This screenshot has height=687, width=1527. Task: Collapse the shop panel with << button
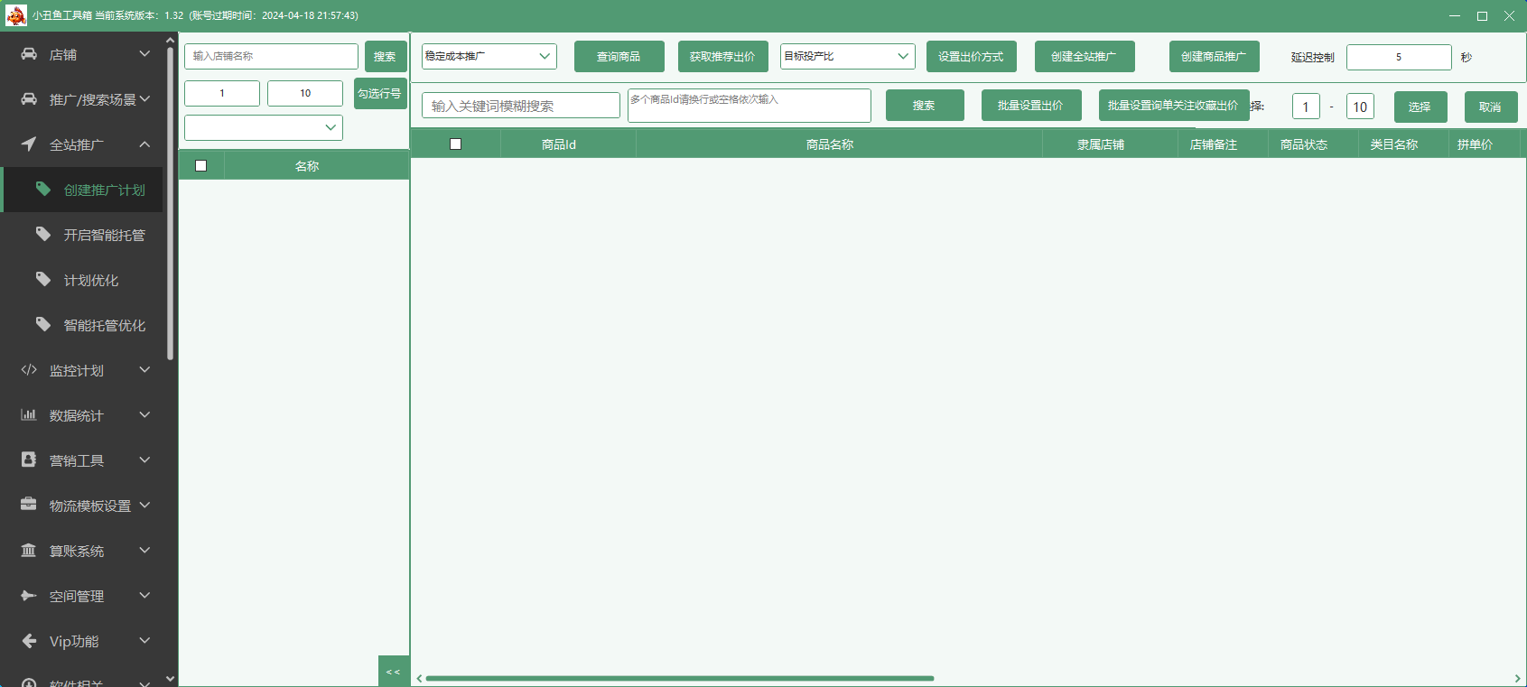pos(393,672)
